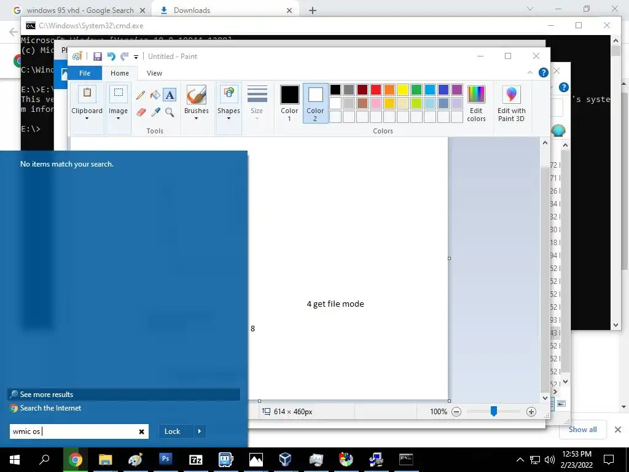This screenshot has width=629, height=472.
Task: Click Show all in downloads bar
Action: (x=582, y=430)
